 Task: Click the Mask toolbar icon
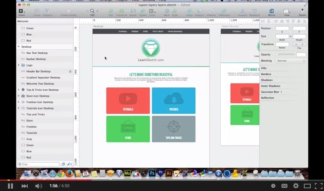click(167, 11)
